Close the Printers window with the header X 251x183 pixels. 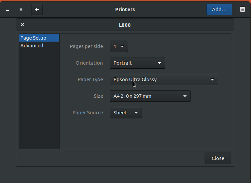click(21, 9)
